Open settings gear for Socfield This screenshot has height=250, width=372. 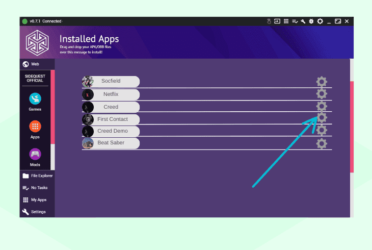click(x=322, y=82)
